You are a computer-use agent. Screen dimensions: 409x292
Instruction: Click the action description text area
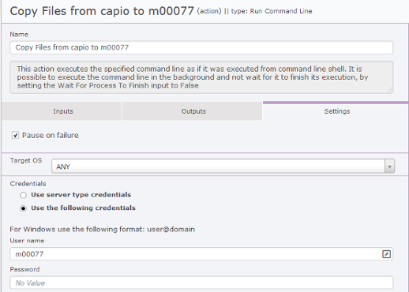point(201,77)
